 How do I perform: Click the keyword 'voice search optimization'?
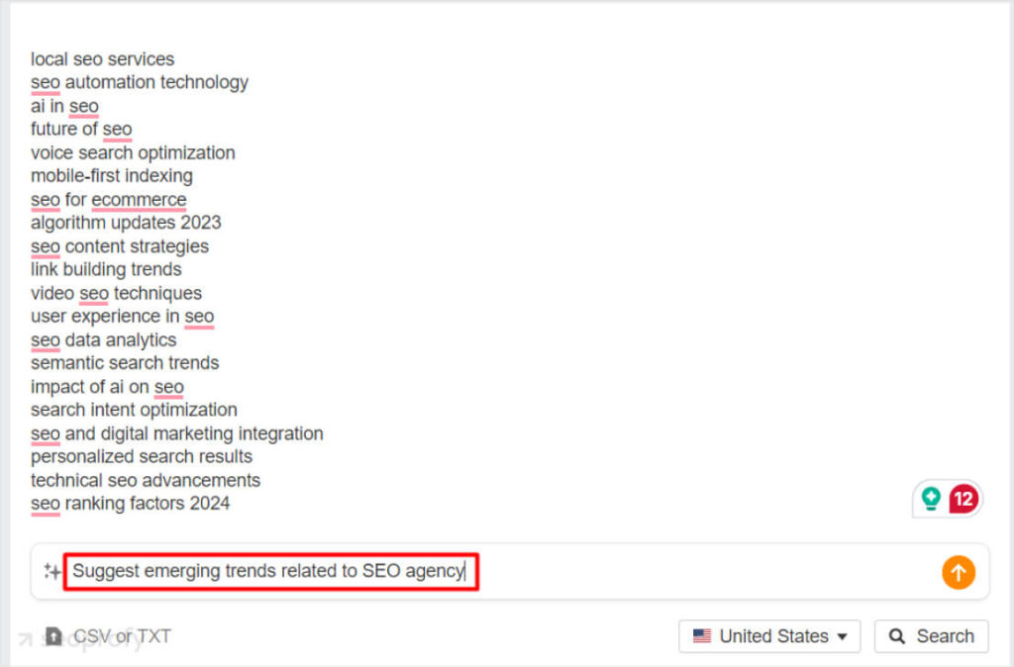133,153
